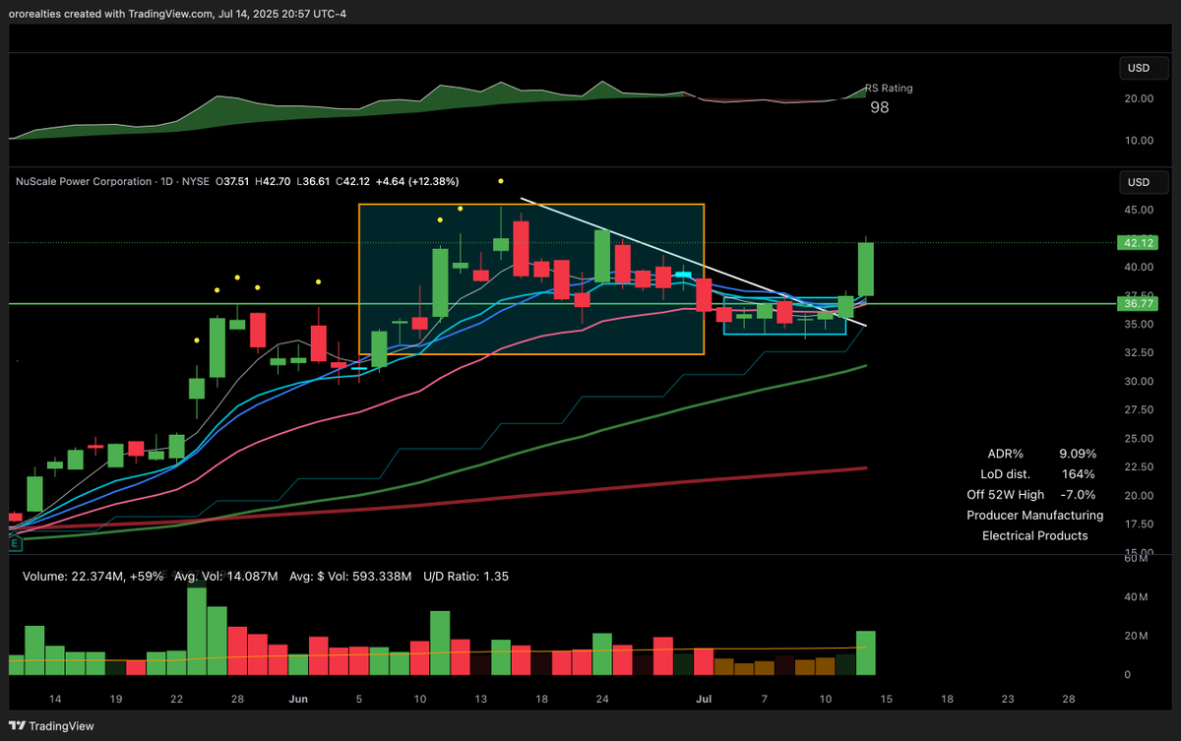Click the green 36.77 horizontal line price label
The width and height of the screenshot is (1181, 741).
click(x=1137, y=304)
